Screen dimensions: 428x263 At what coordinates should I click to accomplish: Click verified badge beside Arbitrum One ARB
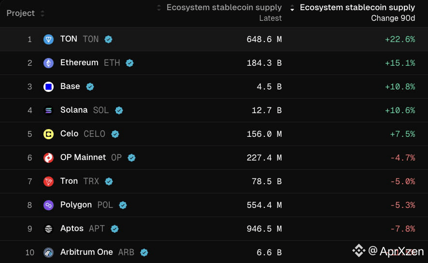coord(144,252)
